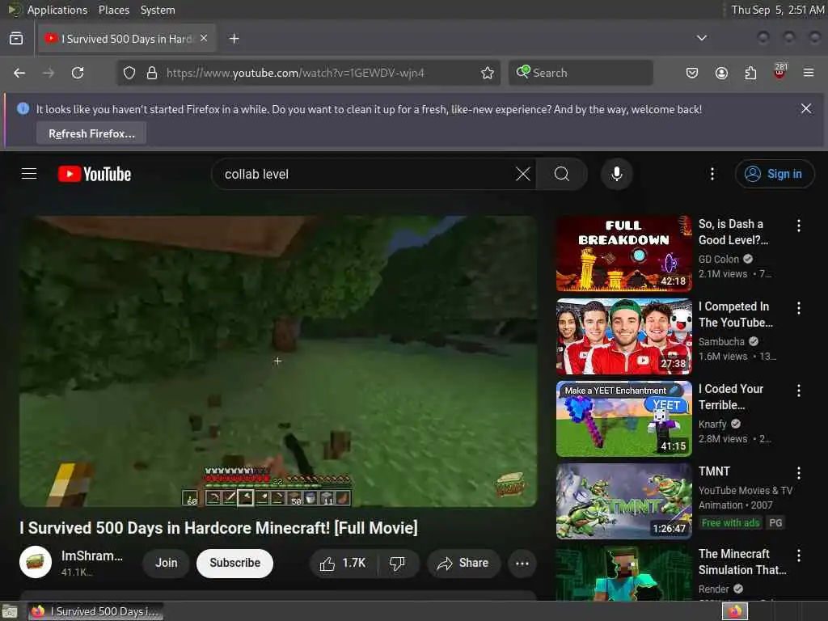
Task: Open the uBlock extension with 281 badge
Action: tap(780, 72)
